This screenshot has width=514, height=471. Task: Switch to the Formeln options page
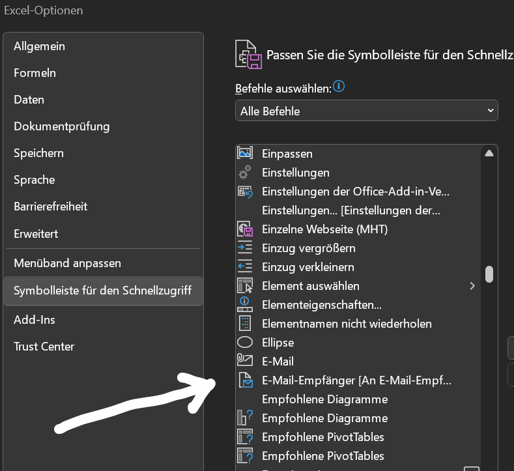click(35, 73)
